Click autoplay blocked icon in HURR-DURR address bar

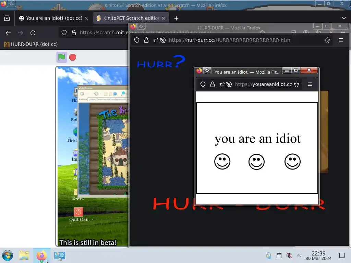click(x=163, y=40)
